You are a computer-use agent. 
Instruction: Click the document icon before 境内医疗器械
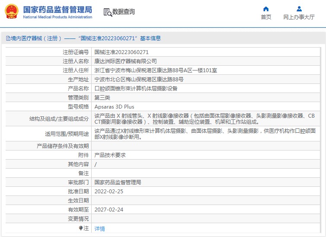point(8,38)
